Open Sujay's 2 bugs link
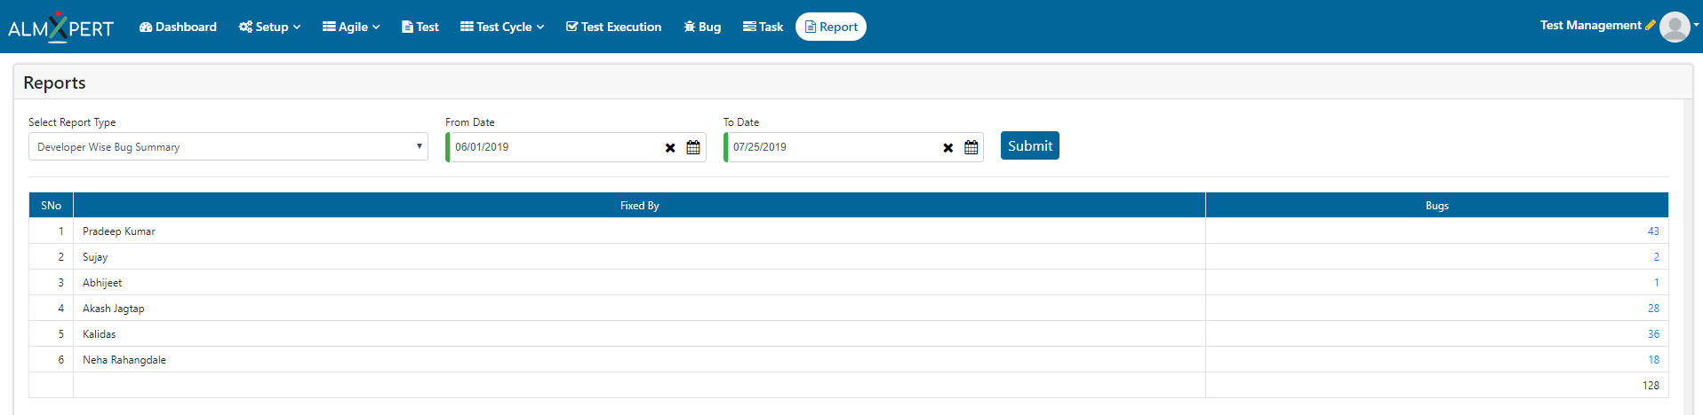The height and width of the screenshot is (415, 1703). [1656, 257]
